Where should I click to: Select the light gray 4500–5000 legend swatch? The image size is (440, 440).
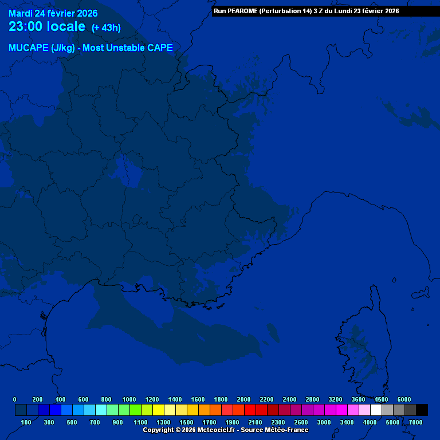387,410
